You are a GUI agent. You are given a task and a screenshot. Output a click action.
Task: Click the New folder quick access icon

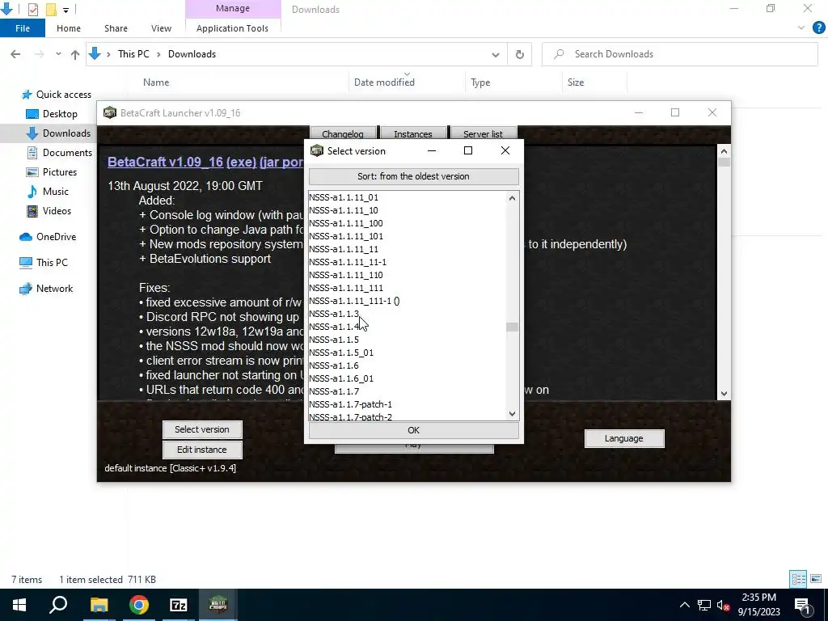[x=51, y=10]
